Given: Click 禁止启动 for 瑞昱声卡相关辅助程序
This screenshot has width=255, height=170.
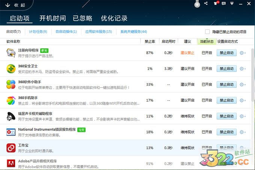Looking at the screenshot, I should coord(226,116).
